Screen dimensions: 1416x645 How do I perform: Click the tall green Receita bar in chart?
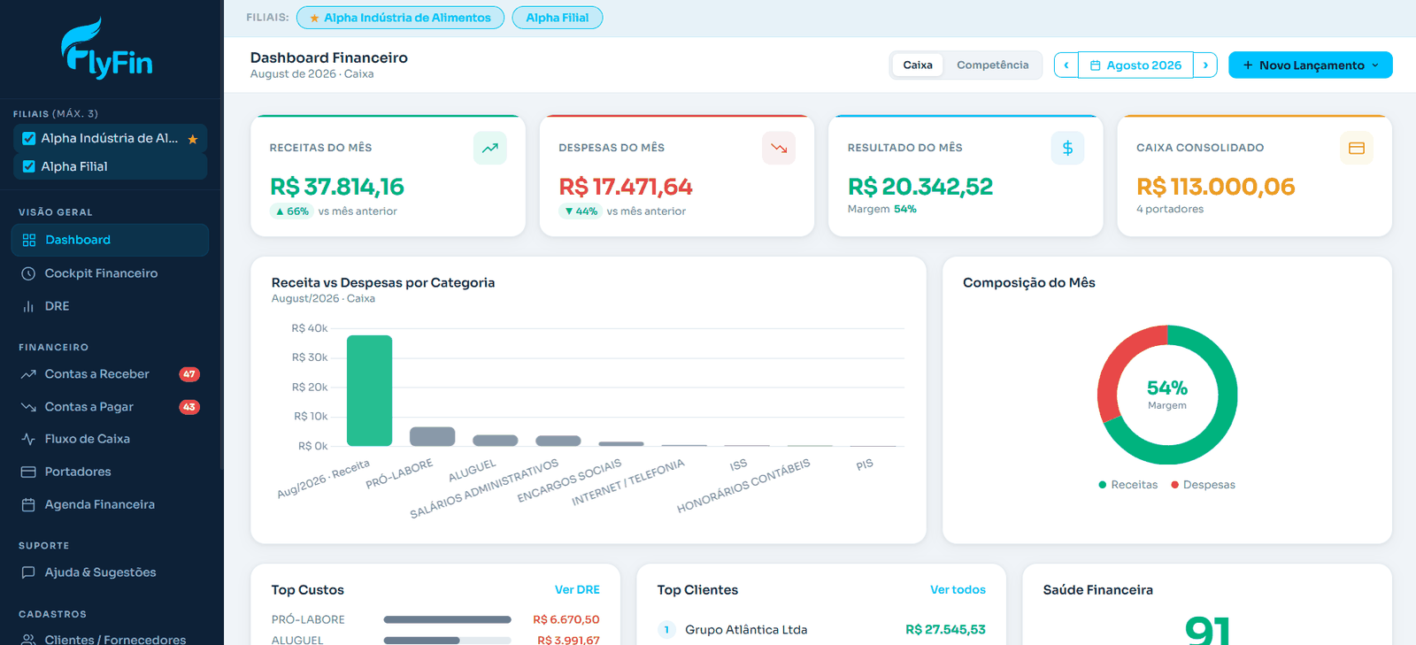(369, 390)
